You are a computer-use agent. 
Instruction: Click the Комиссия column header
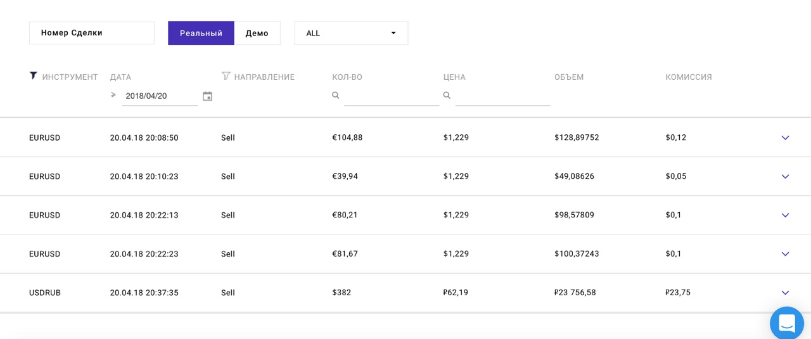[x=689, y=77]
